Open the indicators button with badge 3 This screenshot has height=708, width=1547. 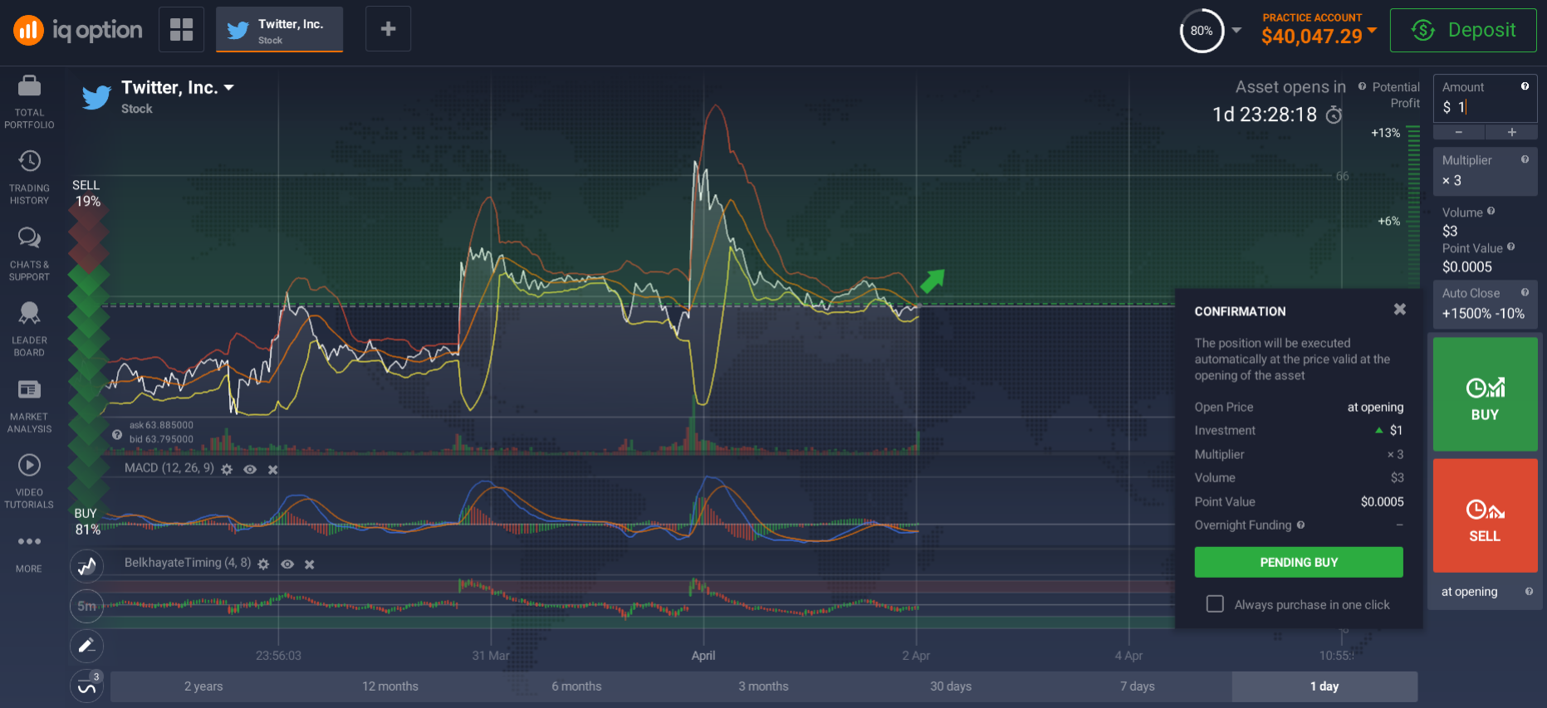click(x=86, y=686)
